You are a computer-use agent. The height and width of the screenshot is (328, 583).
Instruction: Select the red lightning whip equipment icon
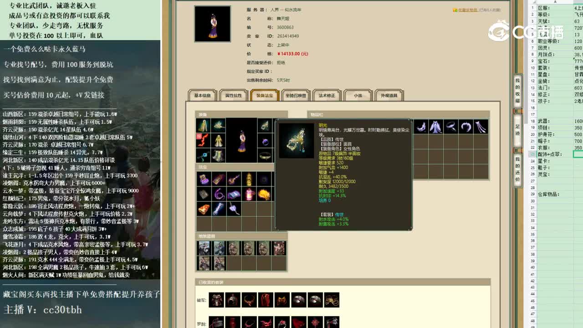click(203, 139)
